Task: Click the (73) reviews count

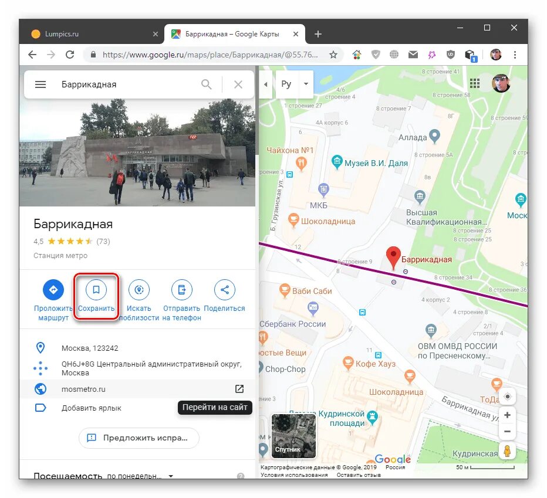Action: click(x=103, y=241)
